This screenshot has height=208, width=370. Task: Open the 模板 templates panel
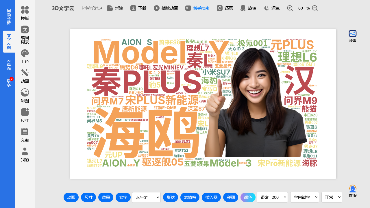pos(25,13)
